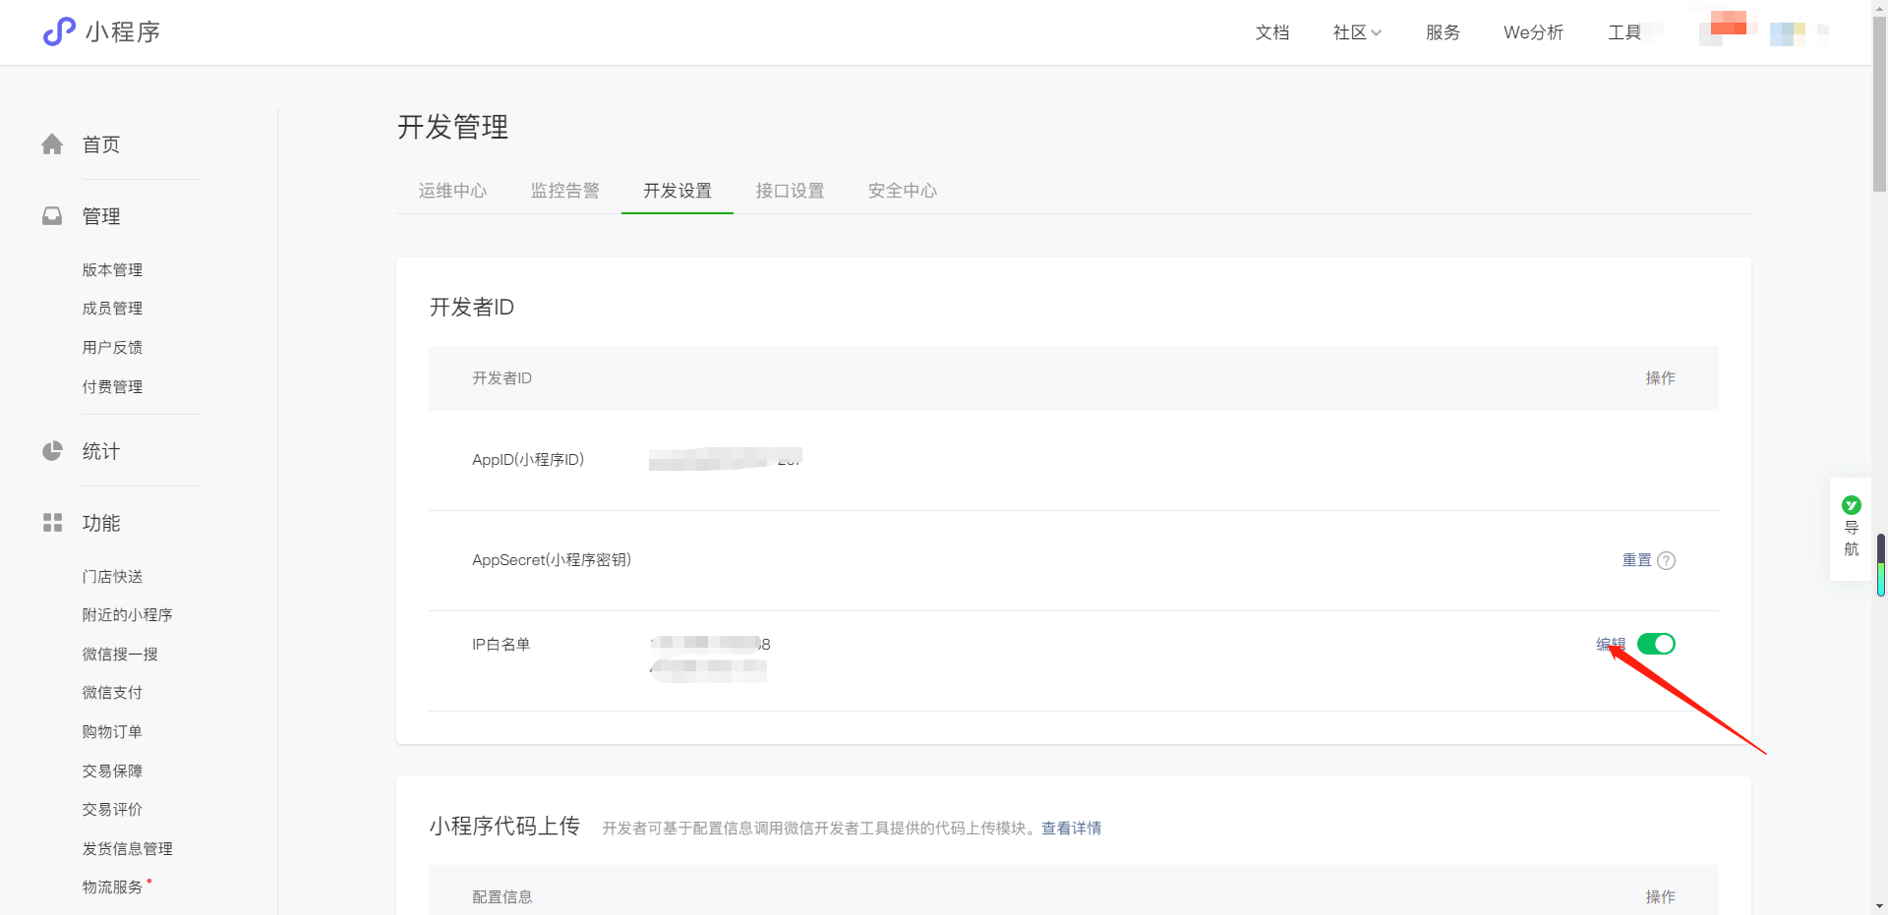Click the green 导航 floating icon
The width and height of the screenshot is (1888, 915).
pos(1851,505)
